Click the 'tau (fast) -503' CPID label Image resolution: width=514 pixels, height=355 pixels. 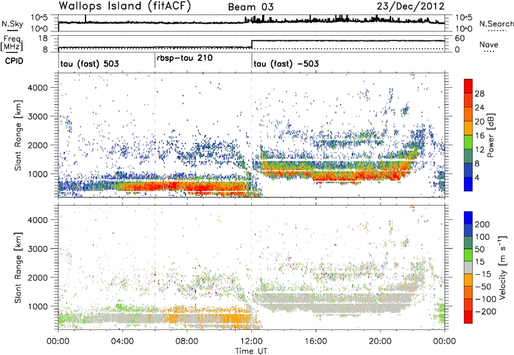pyautogui.click(x=286, y=63)
